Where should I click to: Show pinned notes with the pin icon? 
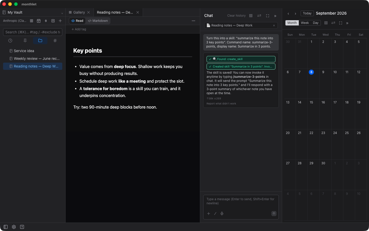click(25, 41)
